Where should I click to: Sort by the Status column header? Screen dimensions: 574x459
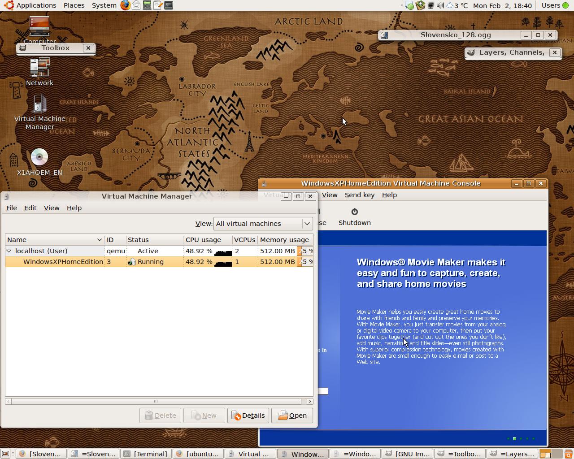pos(154,240)
